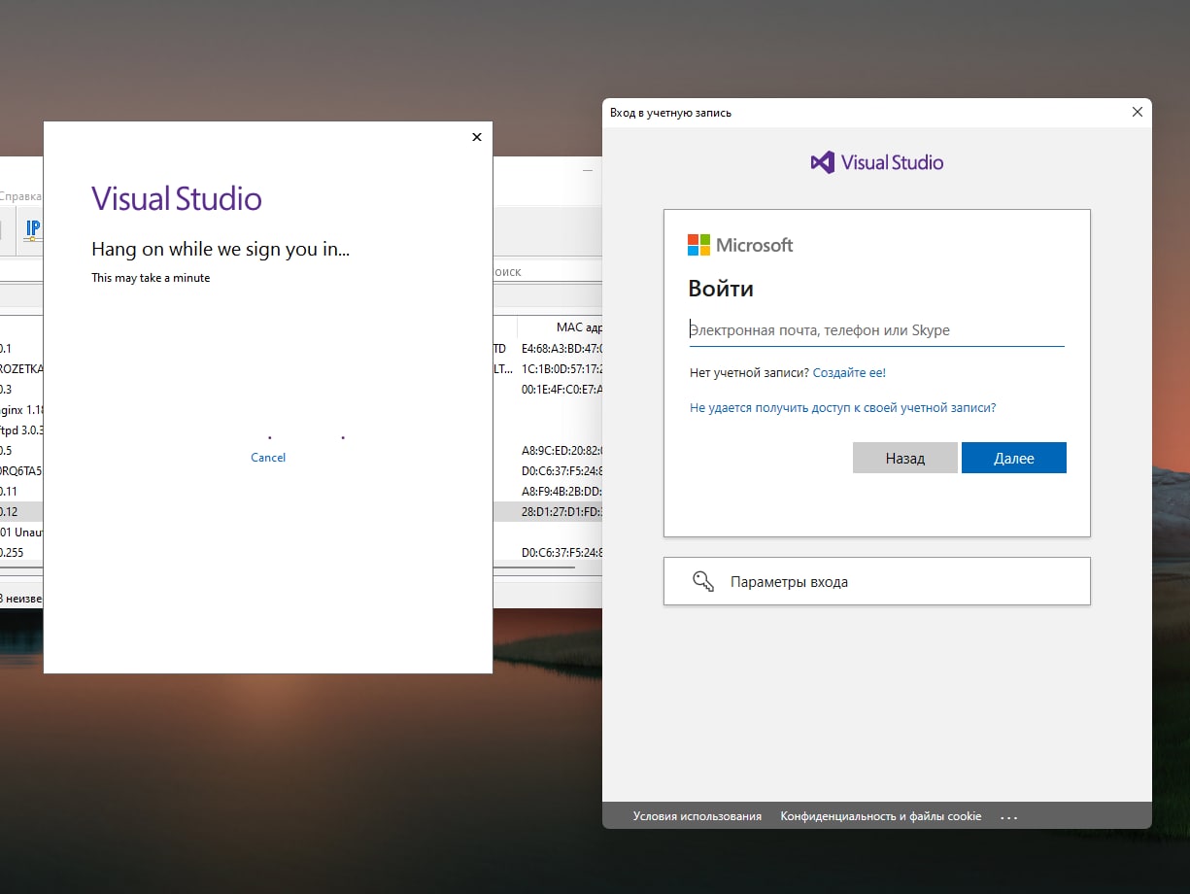
Task: Select MAC address A8:9C:ED:20:82 row
Action: point(561,451)
